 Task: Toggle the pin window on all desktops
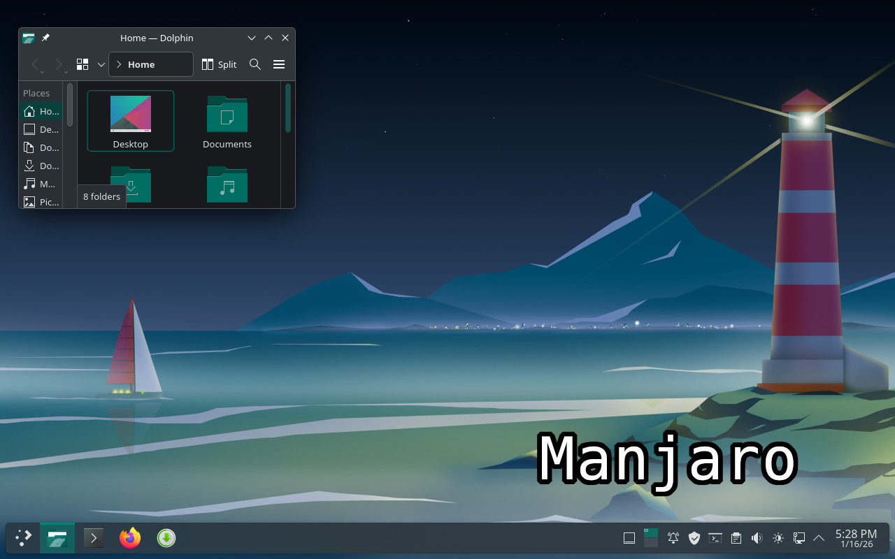pyautogui.click(x=45, y=38)
